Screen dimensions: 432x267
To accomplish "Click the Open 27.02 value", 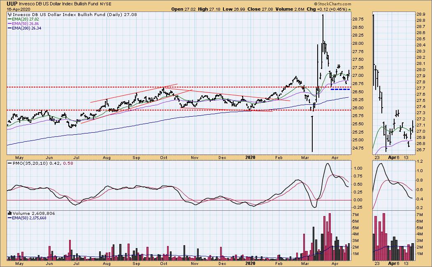I will pos(183,9).
